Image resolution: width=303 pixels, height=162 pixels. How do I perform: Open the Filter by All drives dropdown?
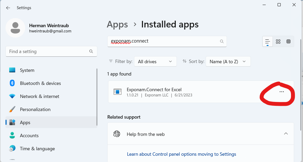click(155, 62)
